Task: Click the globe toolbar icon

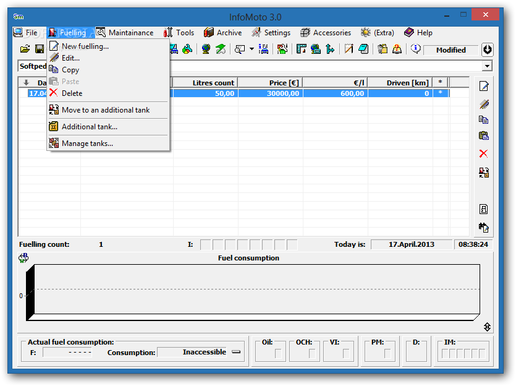Action: point(206,49)
